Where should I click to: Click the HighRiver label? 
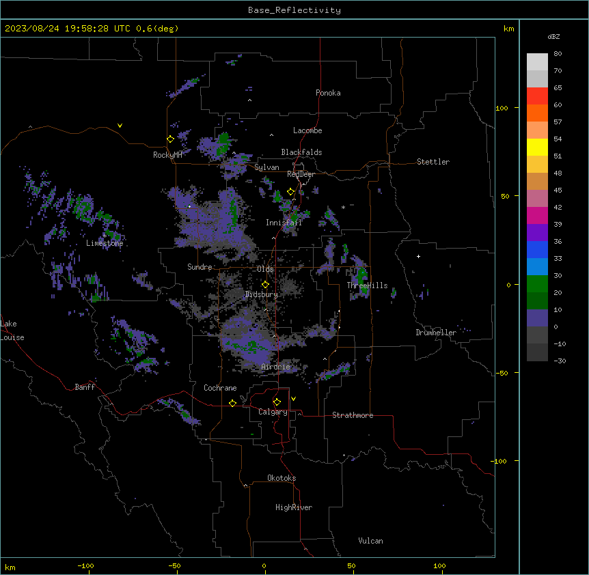click(x=294, y=507)
